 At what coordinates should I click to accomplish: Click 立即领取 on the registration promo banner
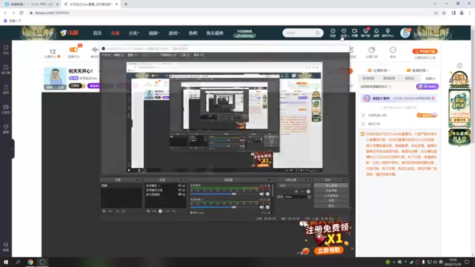tap(329, 250)
